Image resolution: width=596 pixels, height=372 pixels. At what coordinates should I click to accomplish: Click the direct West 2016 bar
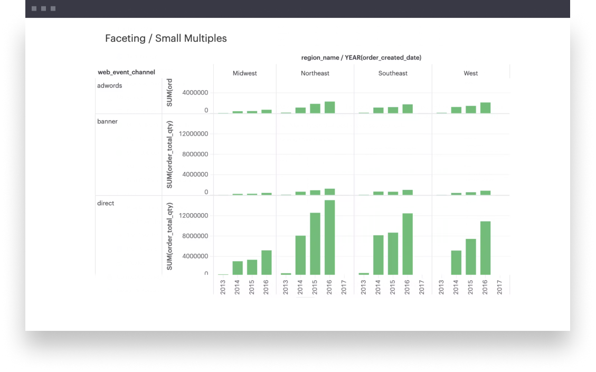point(485,248)
